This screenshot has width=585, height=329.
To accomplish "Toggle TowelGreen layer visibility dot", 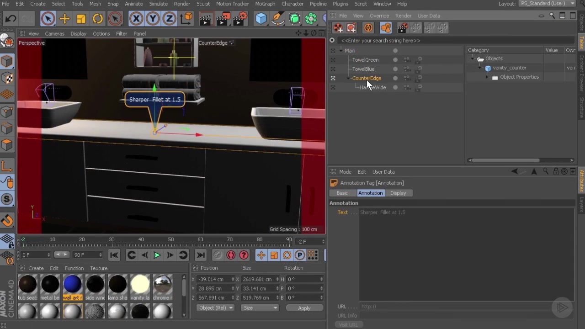I will click(x=395, y=60).
